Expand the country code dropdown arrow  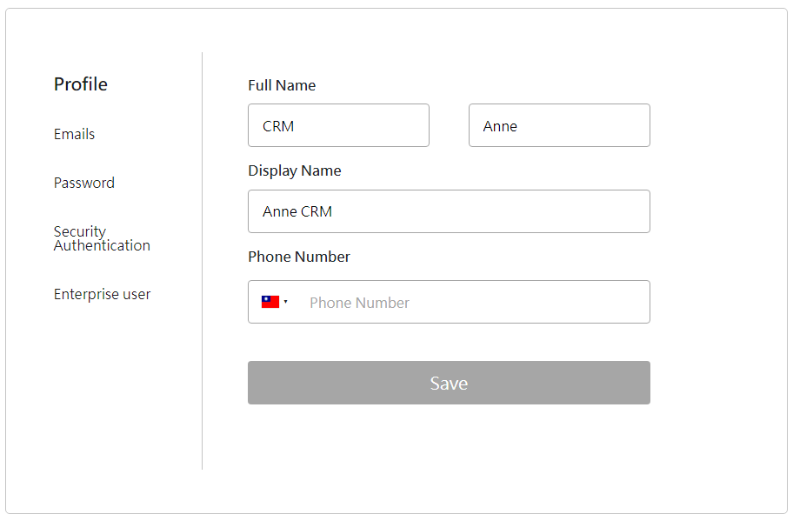click(286, 303)
